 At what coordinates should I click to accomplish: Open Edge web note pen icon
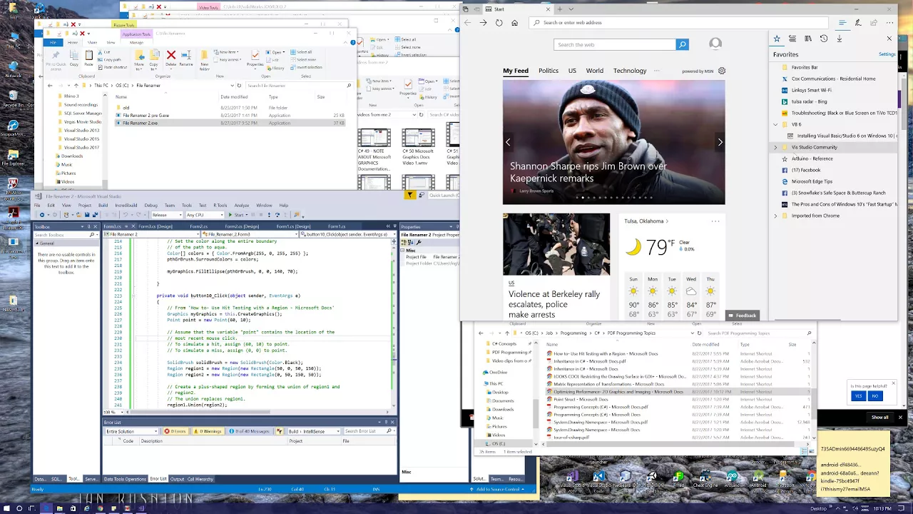pyautogui.click(x=858, y=23)
